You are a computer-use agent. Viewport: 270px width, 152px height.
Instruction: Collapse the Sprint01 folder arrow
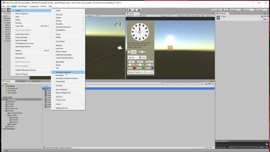(x=7, y=115)
